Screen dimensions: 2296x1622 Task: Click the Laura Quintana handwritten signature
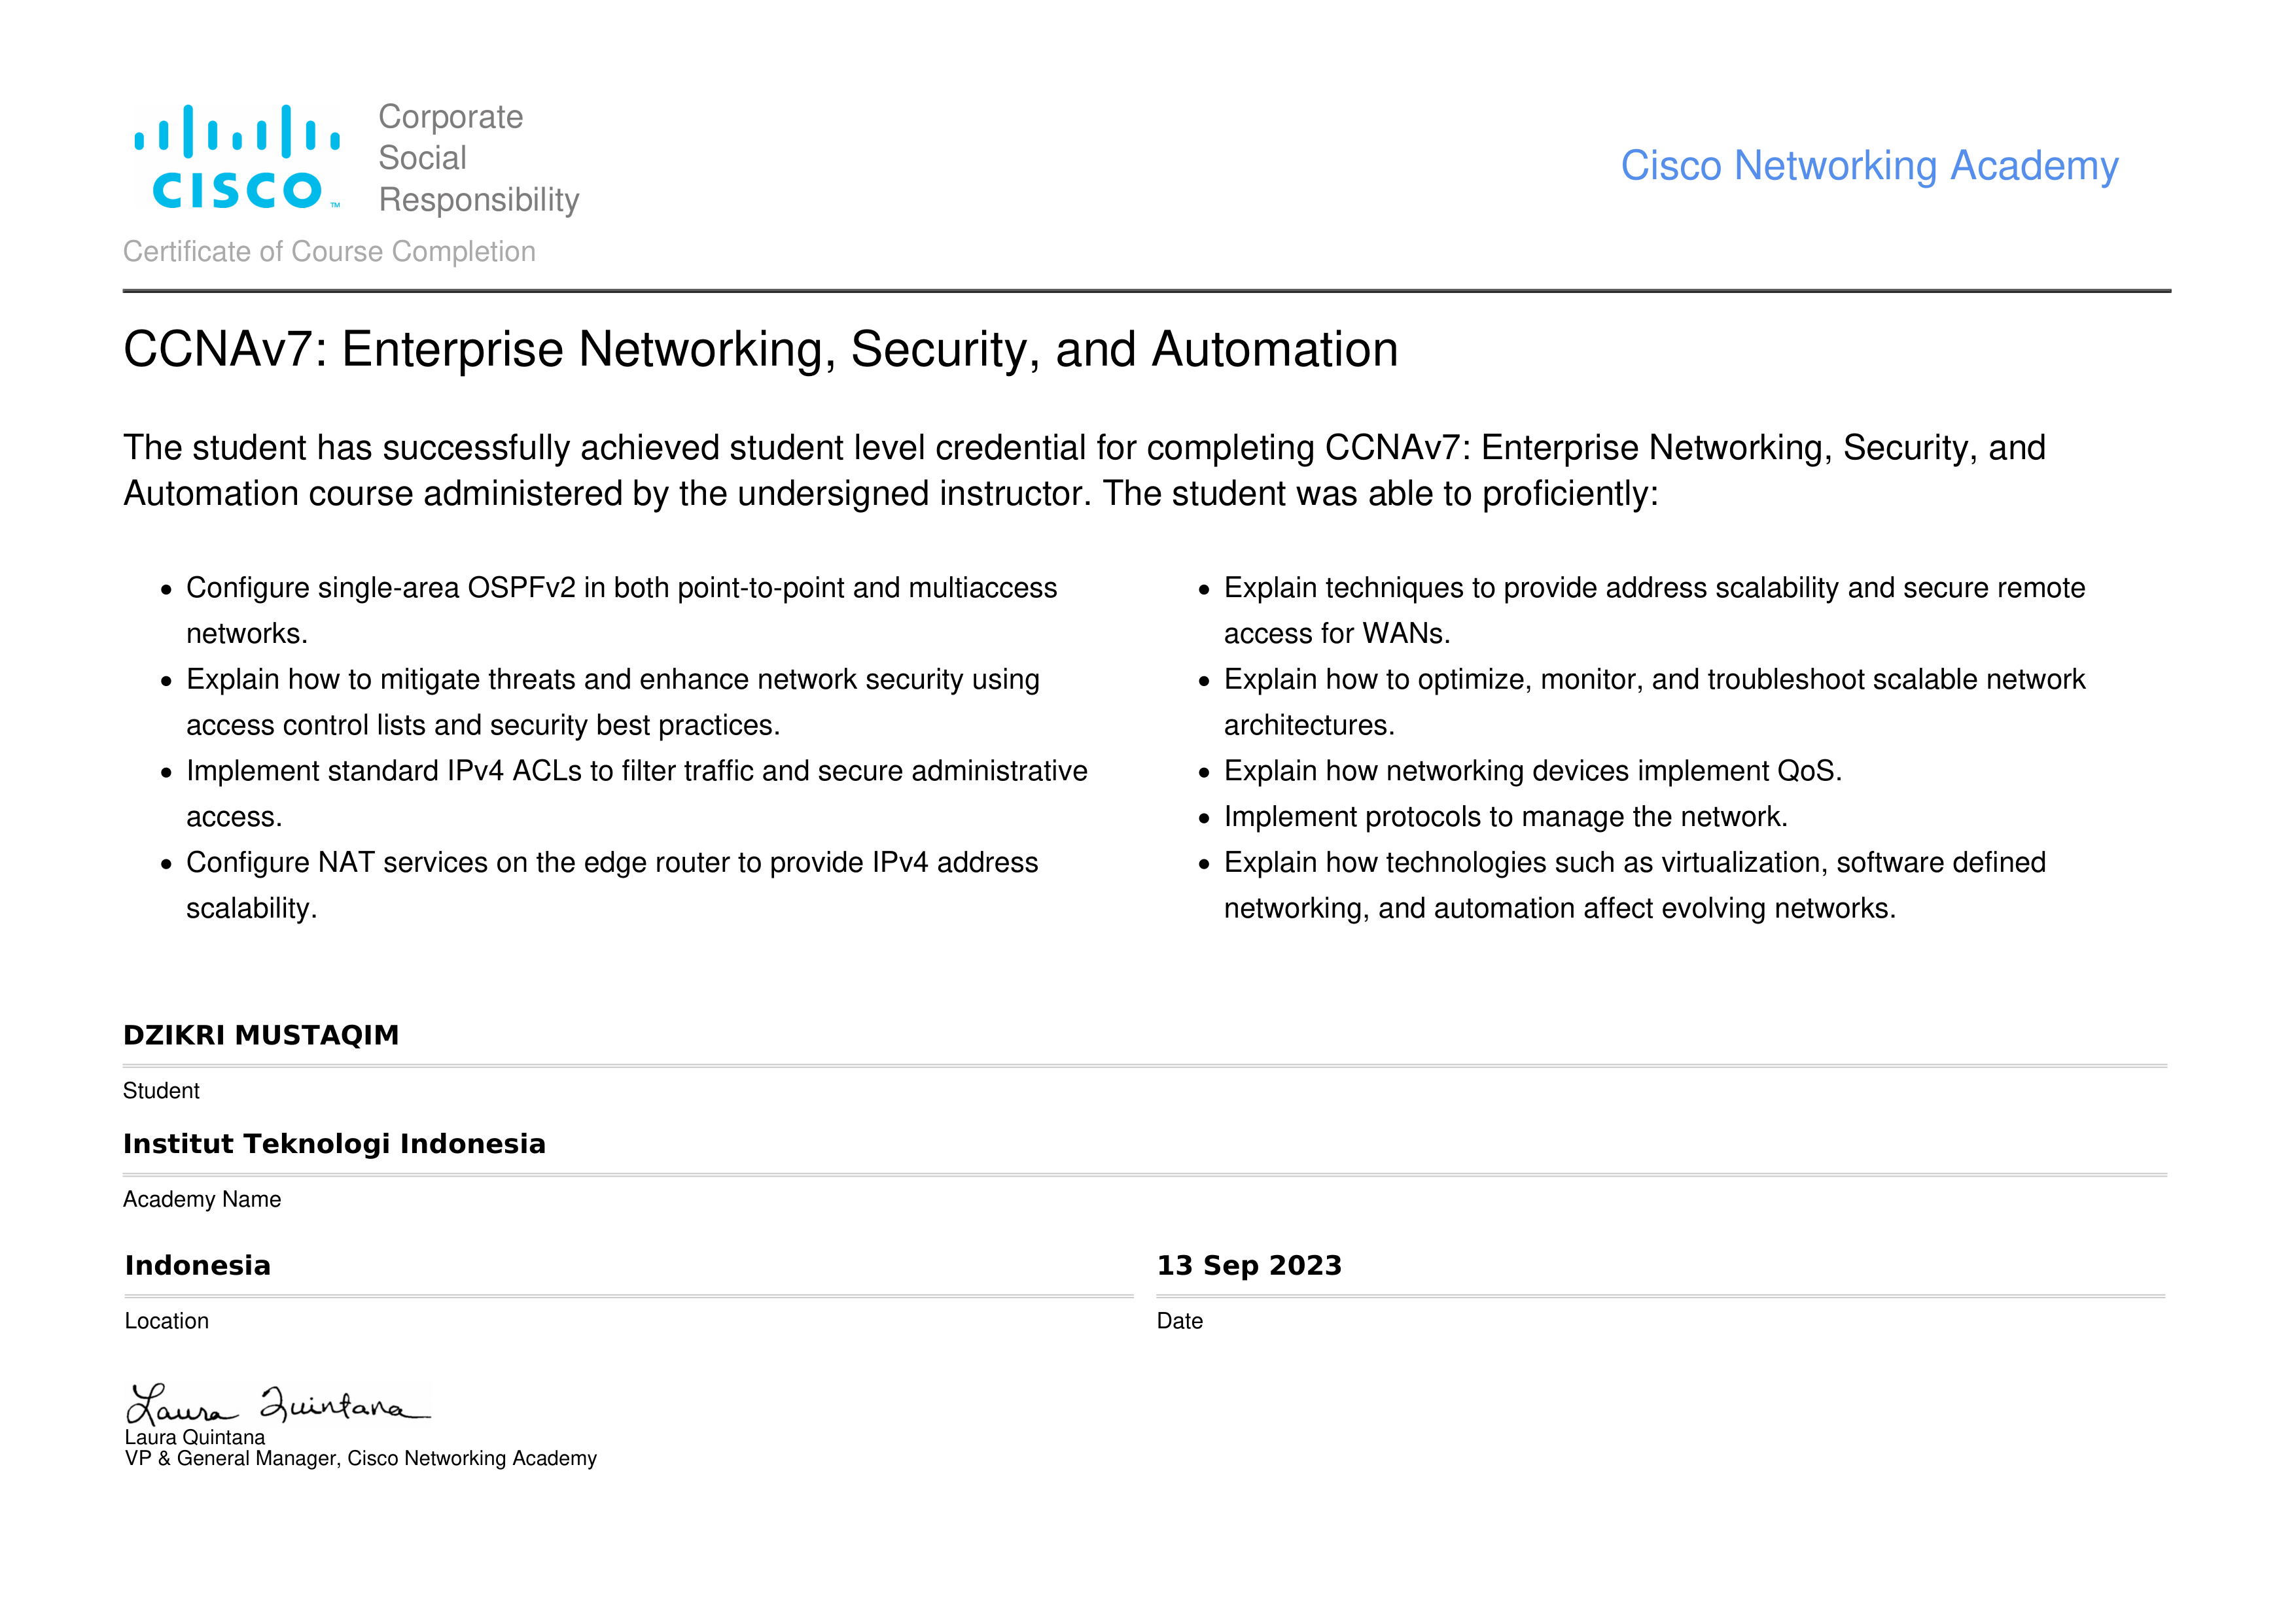[x=277, y=1403]
